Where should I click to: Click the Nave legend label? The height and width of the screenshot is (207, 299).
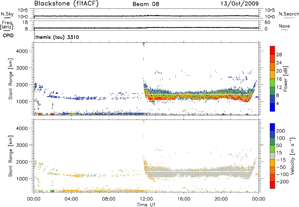point(284,26)
